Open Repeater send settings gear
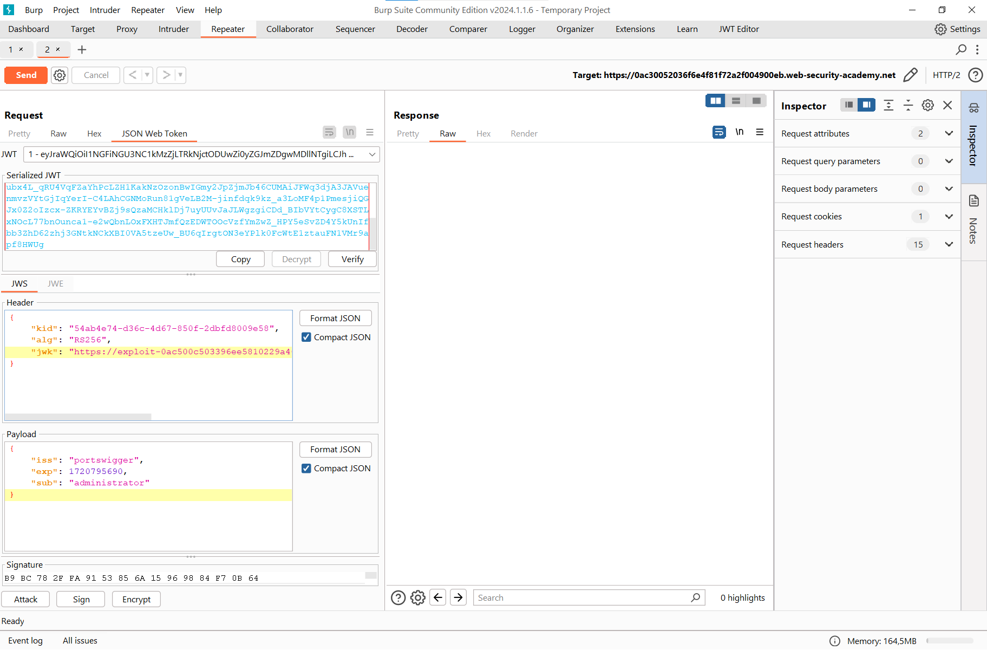This screenshot has width=987, height=650. click(60, 75)
